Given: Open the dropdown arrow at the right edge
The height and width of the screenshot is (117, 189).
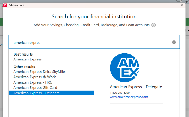Looking at the screenshot, I should [188, 30].
